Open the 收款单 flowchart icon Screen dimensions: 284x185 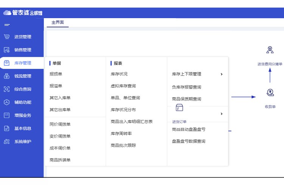270,92
